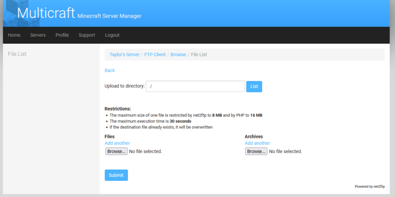Select the '30 seconds' execution time text

click(x=181, y=121)
